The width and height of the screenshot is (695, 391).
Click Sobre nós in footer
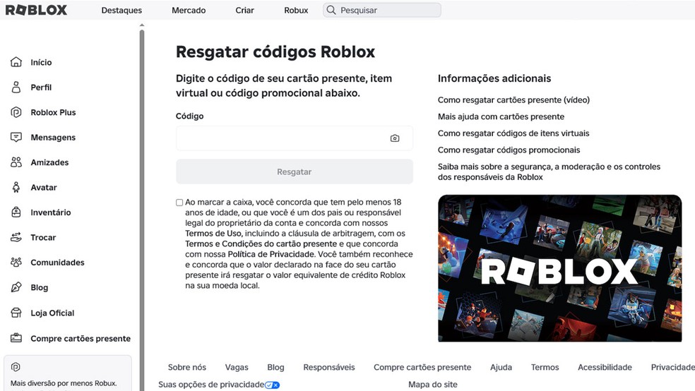pyautogui.click(x=187, y=367)
